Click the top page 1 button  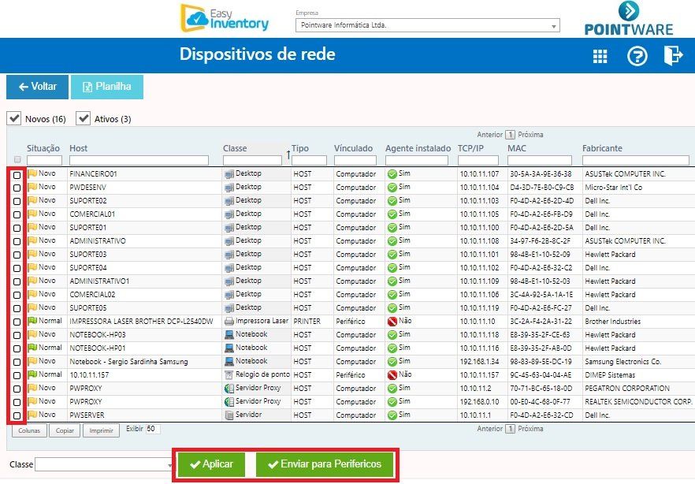[510, 134]
